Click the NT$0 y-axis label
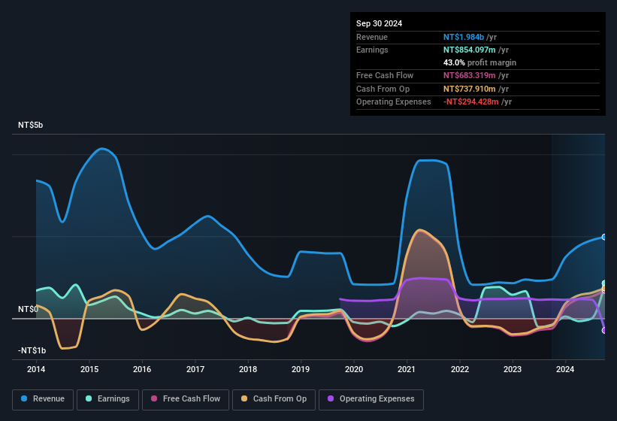This screenshot has height=421, width=617. [x=28, y=309]
